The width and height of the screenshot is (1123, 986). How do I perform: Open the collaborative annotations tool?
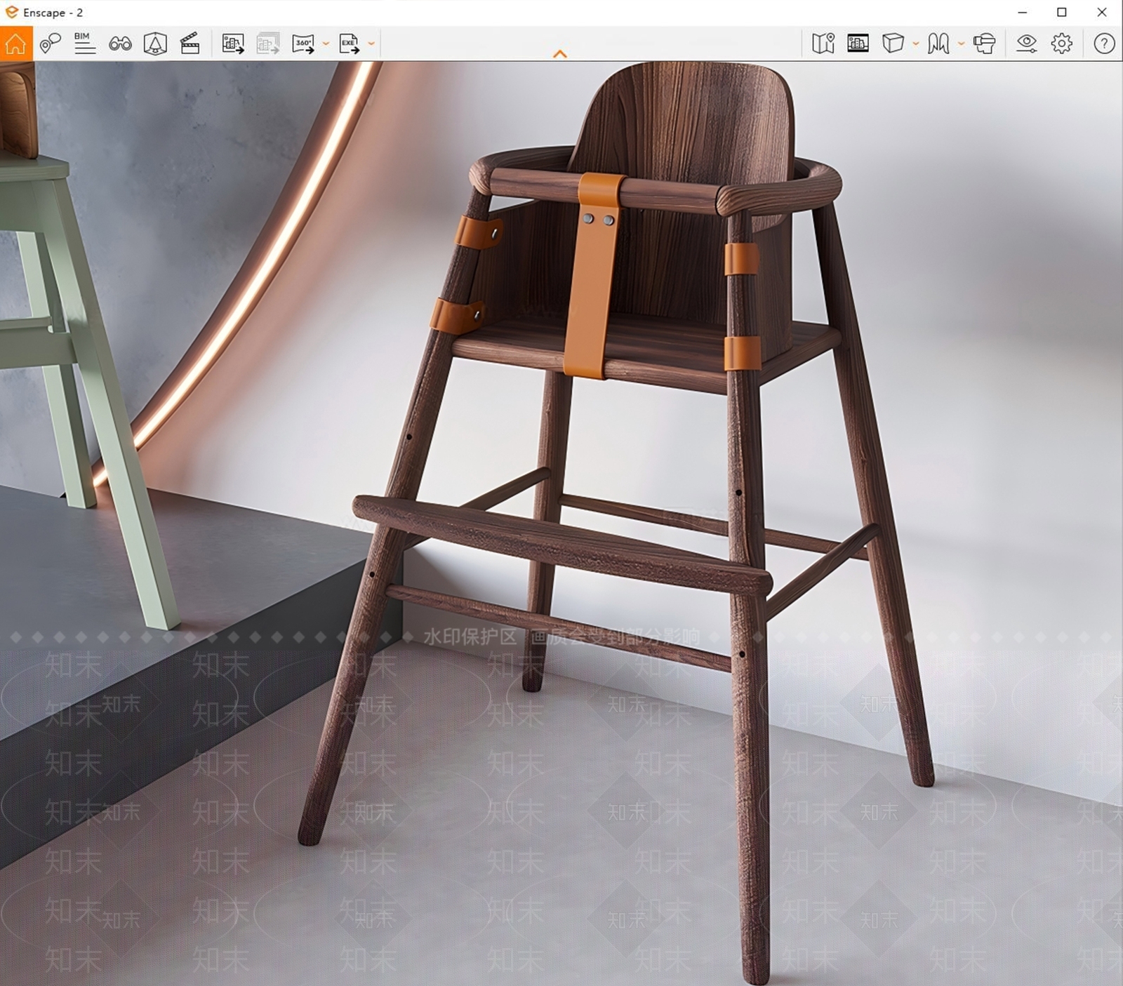[50, 44]
